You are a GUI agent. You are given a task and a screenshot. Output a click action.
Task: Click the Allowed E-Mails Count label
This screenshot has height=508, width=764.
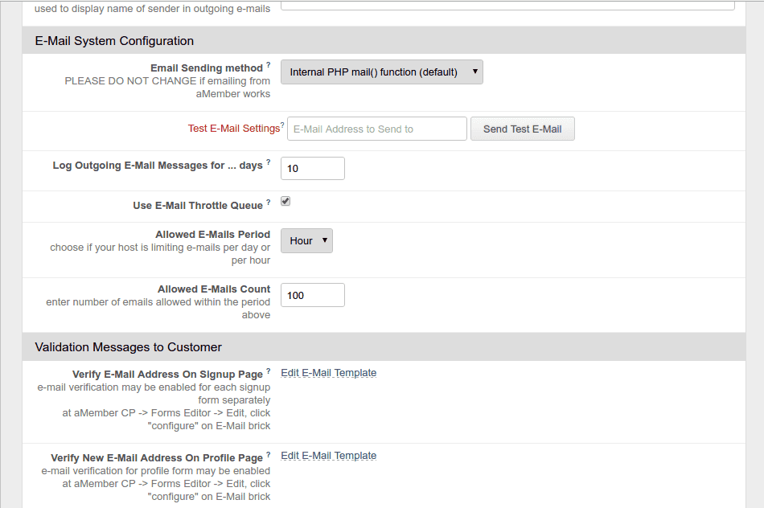click(x=213, y=289)
